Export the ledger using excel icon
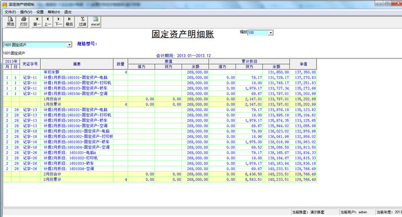 tap(95, 22)
